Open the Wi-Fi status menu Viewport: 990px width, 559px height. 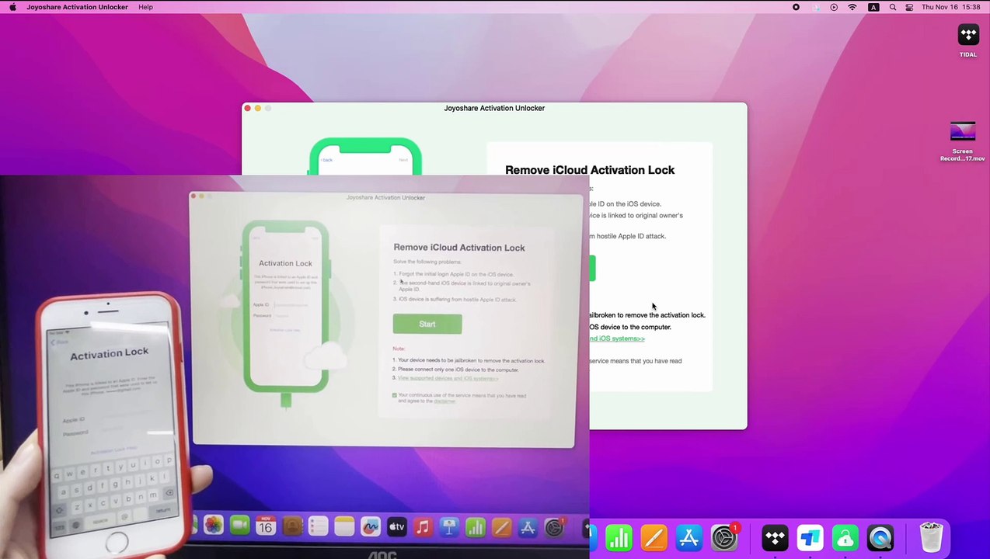point(852,7)
